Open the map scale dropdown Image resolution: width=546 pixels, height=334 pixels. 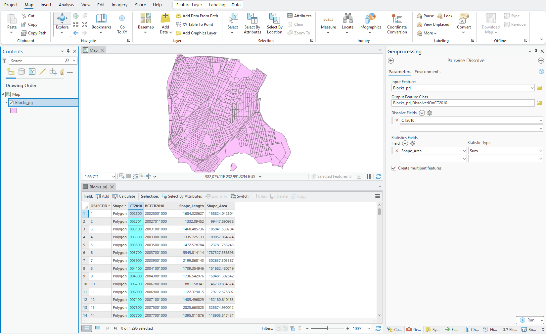click(113, 176)
